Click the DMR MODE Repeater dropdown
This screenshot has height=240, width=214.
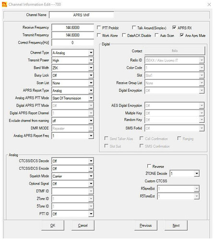[x=72, y=128]
